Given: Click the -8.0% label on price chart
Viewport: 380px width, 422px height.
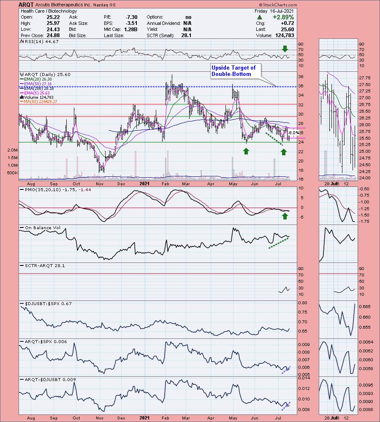Looking at the screenshot, I should tap(293, 133).
